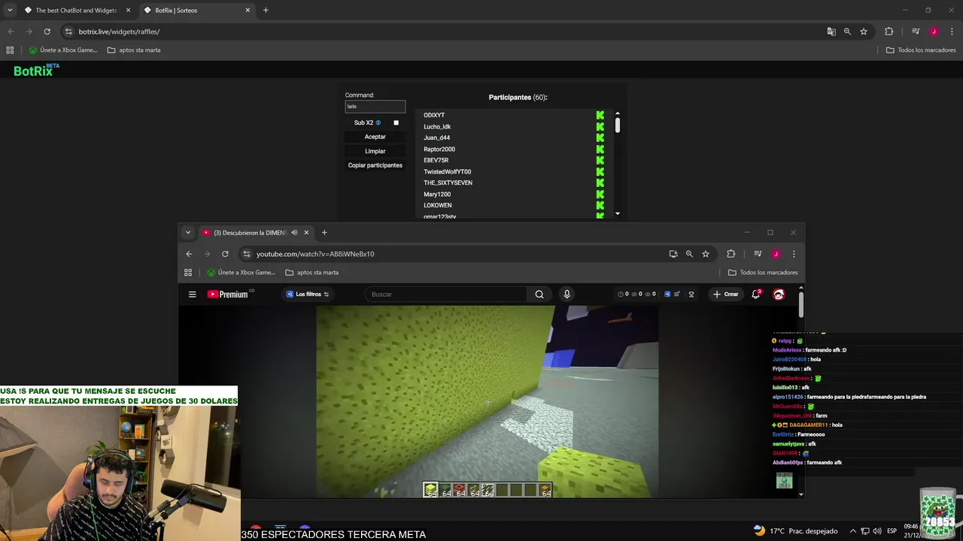Open the YouTube hamburger guide menu

tap(193, 295)
